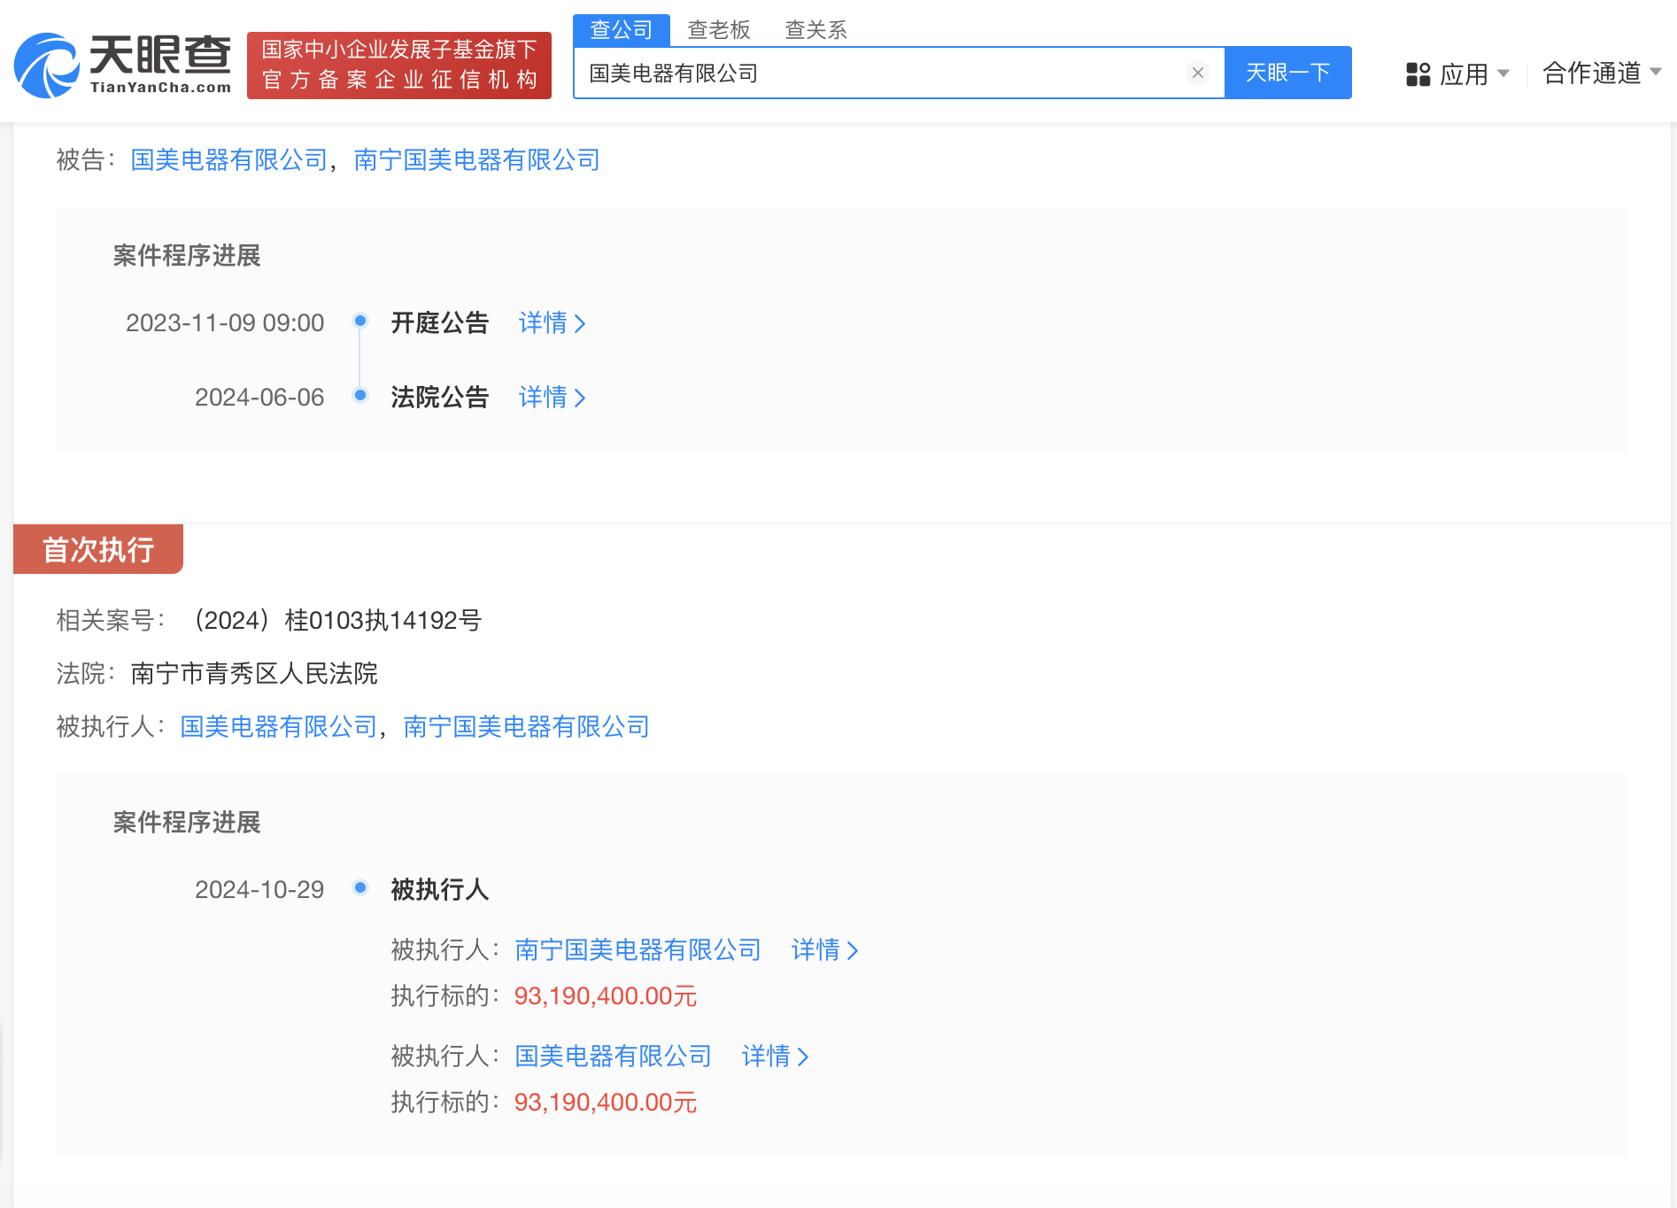Open the TianYanCha logo homepage
The image size is (1677, 1208).
pos(123,66)
